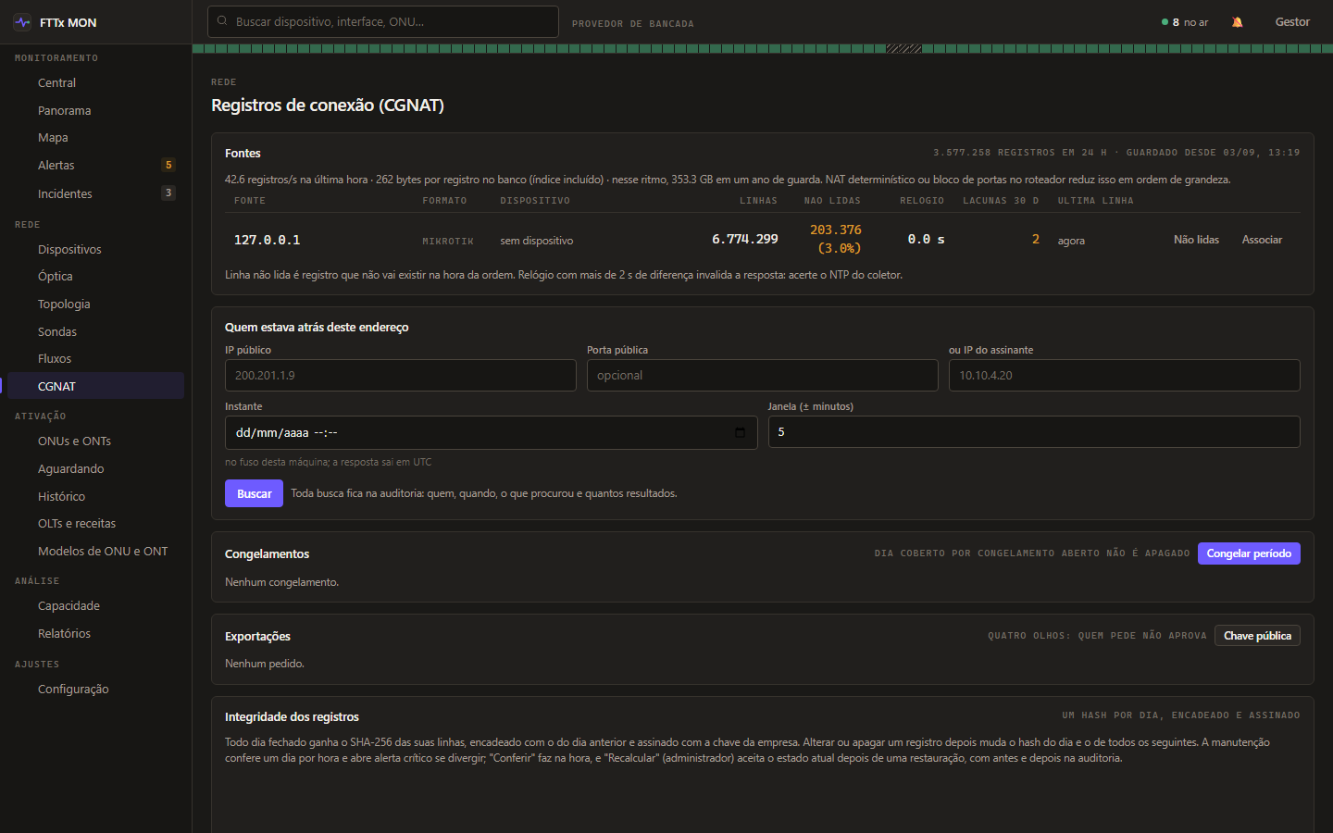Go to Panorama page
1333x833 pixels.
tap(95, 110)
